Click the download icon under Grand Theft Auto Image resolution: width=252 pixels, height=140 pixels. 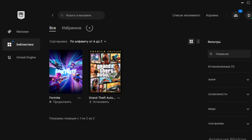point(90,102)
